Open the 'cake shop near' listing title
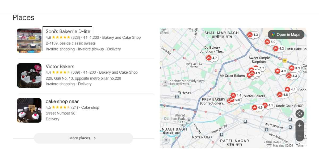319x167 pixels. coord(62,101)
